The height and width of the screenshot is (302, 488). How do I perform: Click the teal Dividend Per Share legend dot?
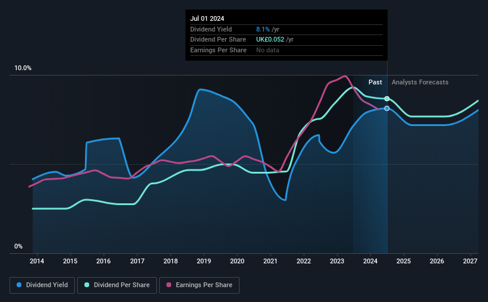tap(87, 285)
